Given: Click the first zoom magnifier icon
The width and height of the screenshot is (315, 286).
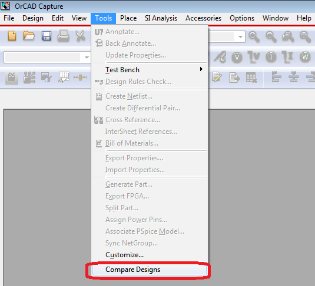Looking at the screenshot, I should pos(254,37).
